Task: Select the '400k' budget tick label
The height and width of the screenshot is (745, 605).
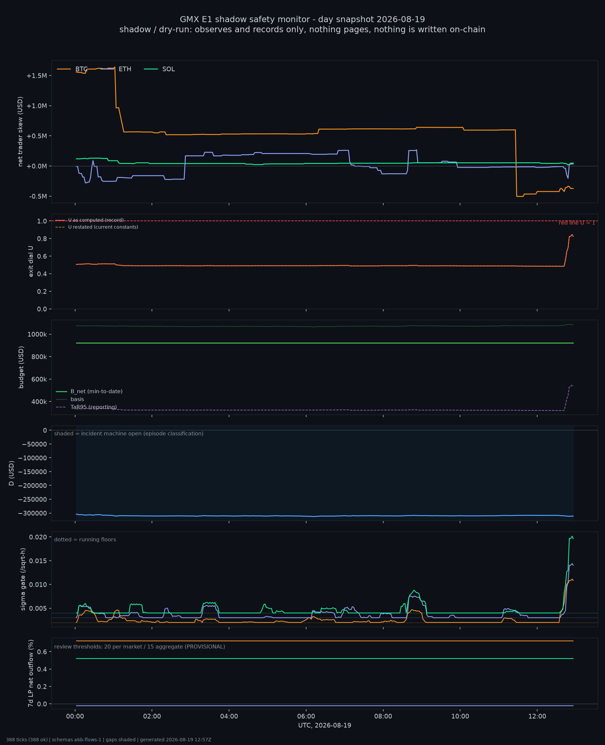Action: (x=39, y=402)
